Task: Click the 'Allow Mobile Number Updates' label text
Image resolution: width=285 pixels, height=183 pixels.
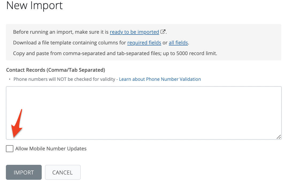Action: click(51, 149)
